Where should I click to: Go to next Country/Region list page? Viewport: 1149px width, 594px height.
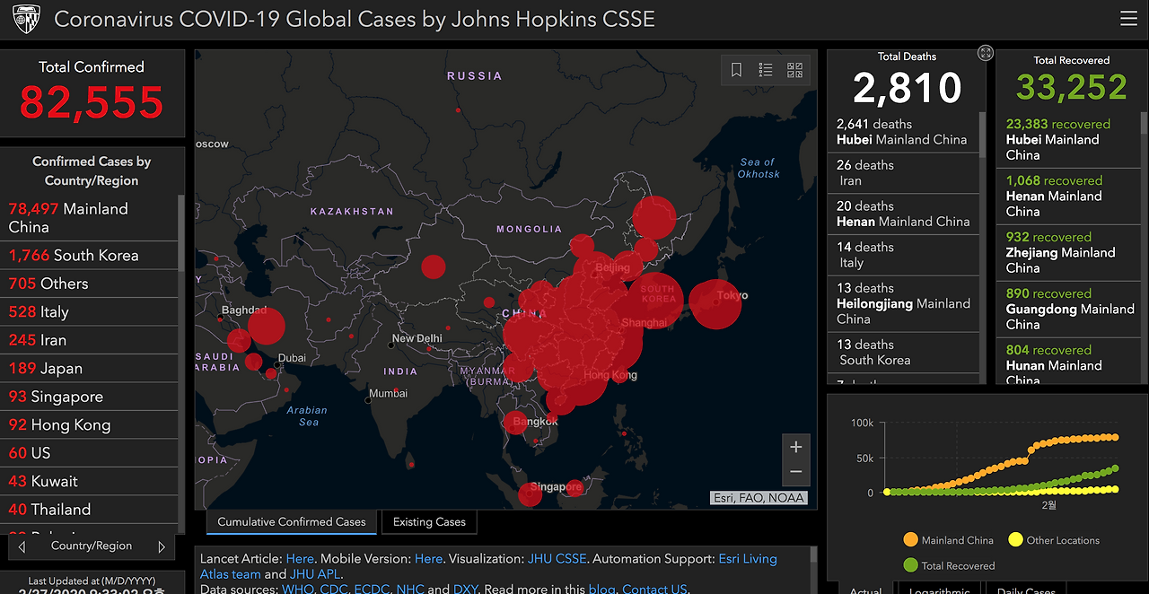pos(162,546)
